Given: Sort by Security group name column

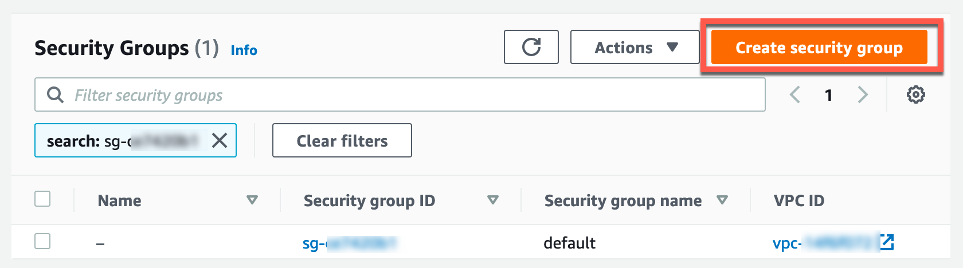Looking at the screenshot, I should click(722, 200).
